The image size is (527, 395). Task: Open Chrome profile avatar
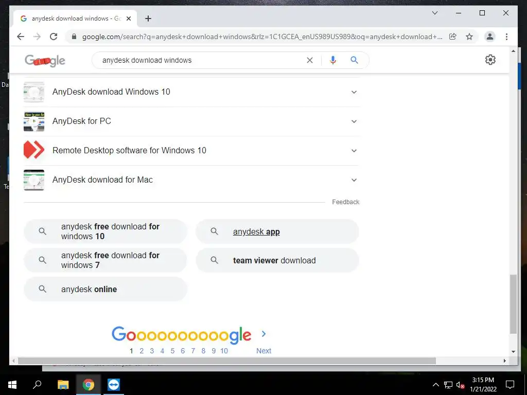pos(490,37)
